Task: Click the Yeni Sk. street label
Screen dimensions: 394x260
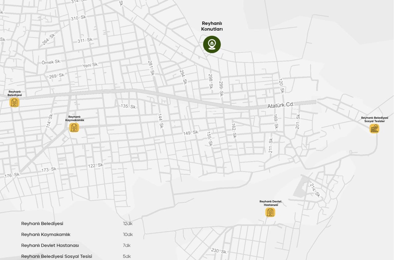Action: coord(90,65)
